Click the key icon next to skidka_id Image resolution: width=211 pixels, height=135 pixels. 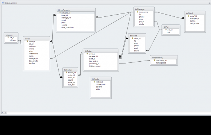(x=94, y=82)
